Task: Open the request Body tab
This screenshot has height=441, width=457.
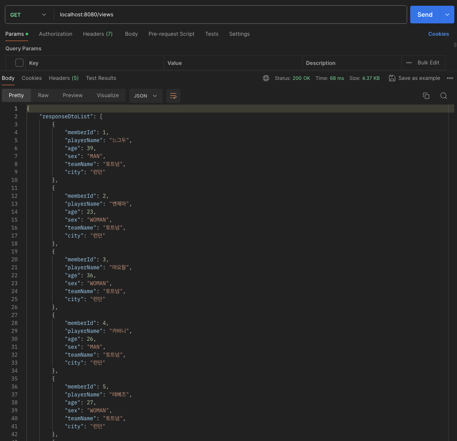Action: (x=131, y=34)
